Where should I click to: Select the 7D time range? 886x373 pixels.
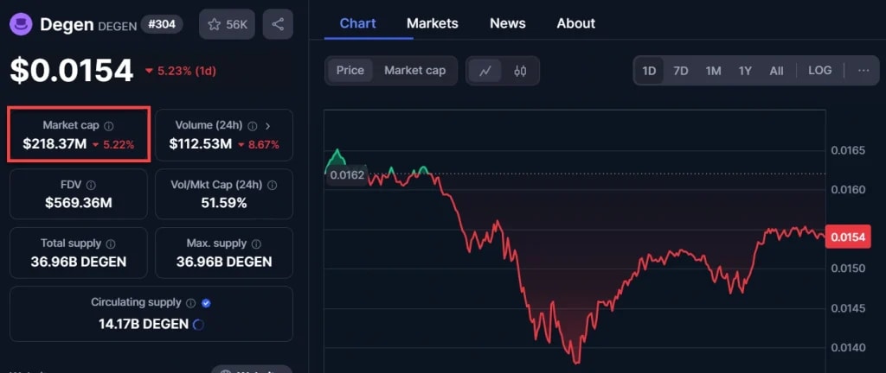click(681, 71)
